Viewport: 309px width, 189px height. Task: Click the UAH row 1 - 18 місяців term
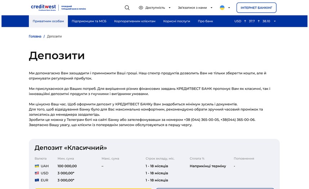point(157,166)
